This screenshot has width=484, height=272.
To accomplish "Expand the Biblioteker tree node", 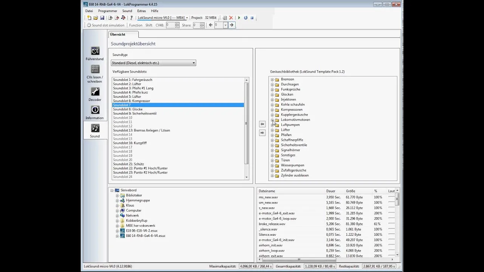I will pos(117,195).
